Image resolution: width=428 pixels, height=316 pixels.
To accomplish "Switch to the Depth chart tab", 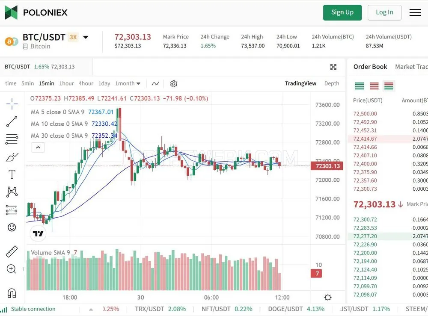I will click(332, 83).
